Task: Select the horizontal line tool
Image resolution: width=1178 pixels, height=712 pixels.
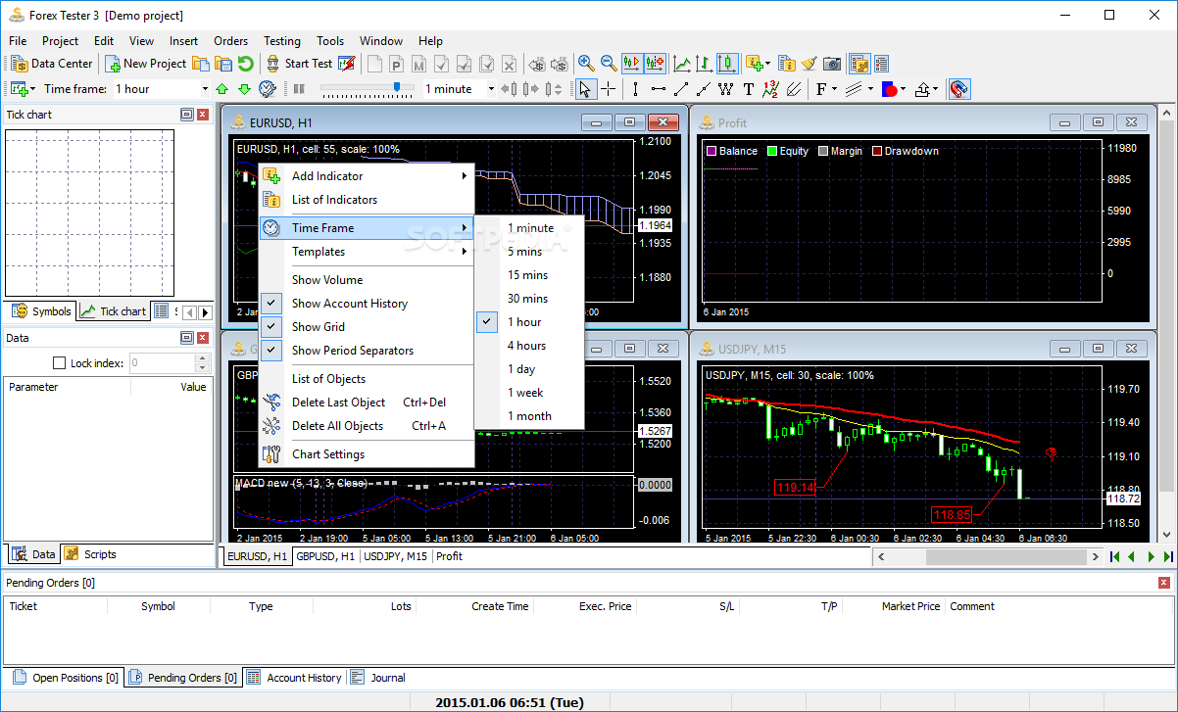Action: [x=658, y=89]
